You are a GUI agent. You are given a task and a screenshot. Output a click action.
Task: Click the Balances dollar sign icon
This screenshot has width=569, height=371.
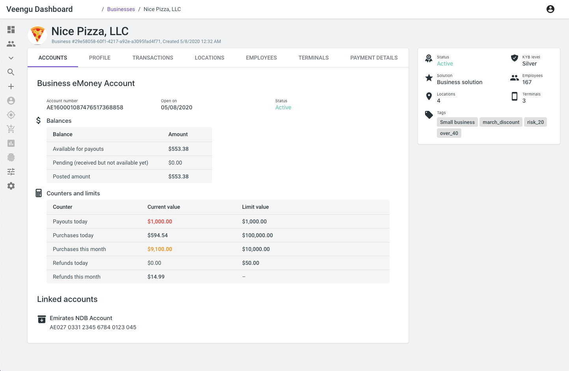38,120
